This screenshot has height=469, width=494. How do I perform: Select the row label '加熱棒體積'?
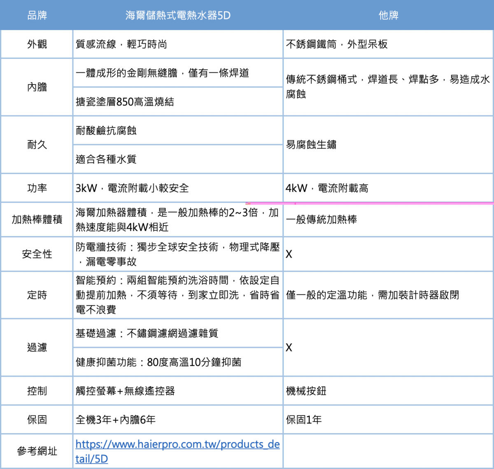(x=37, y=219)
